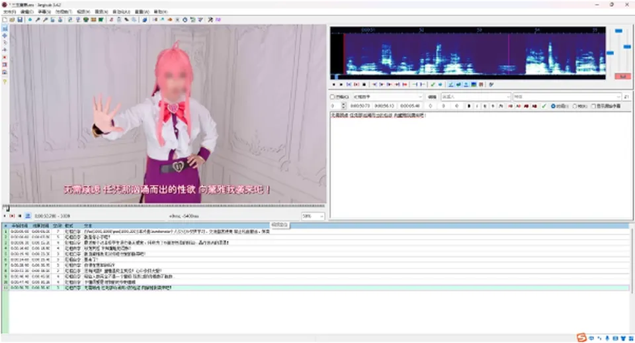Play 500ms before selection
Image resolution: width=635 pixels, height=343 pixels.
click(374, 84)
